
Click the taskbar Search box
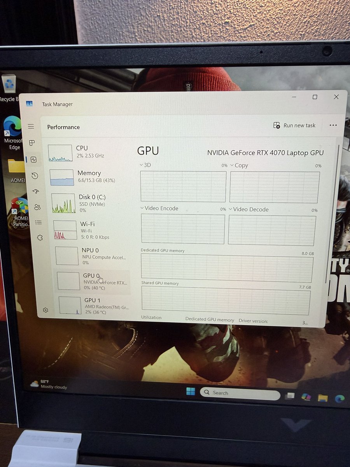pyautogui.click(x=240, y=393)
